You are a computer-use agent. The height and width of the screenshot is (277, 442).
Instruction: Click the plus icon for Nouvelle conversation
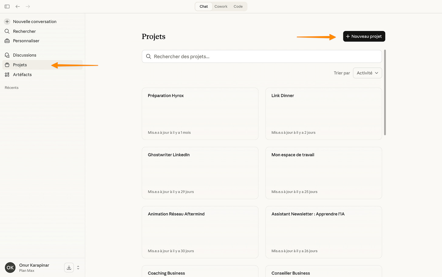coord(7,22)
